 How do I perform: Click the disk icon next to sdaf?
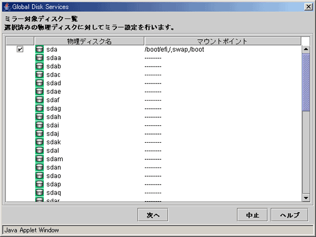39,100
